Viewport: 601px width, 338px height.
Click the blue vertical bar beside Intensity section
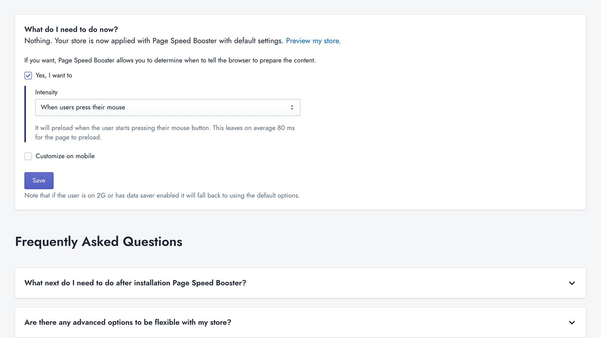coord(25,114)
